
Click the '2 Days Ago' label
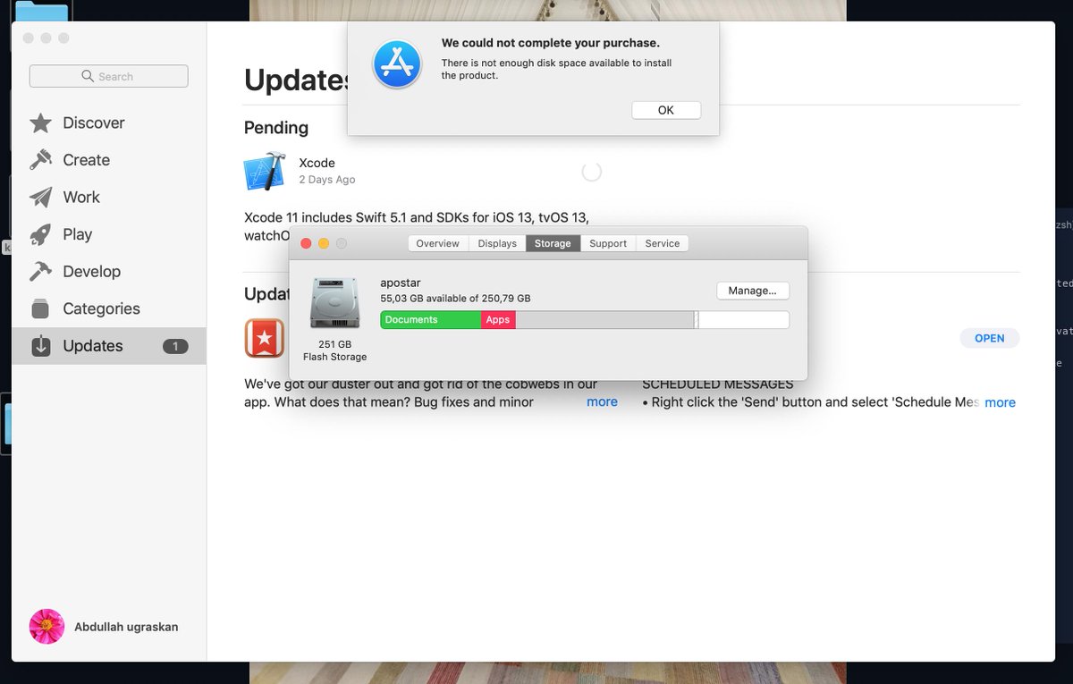click(x=326, y=180)
